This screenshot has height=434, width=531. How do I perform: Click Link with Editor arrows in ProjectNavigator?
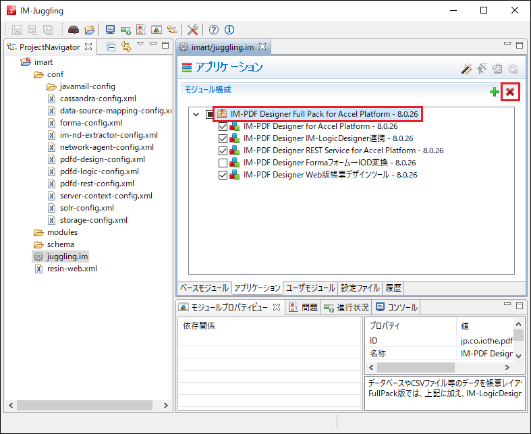[x=125, y=47]
